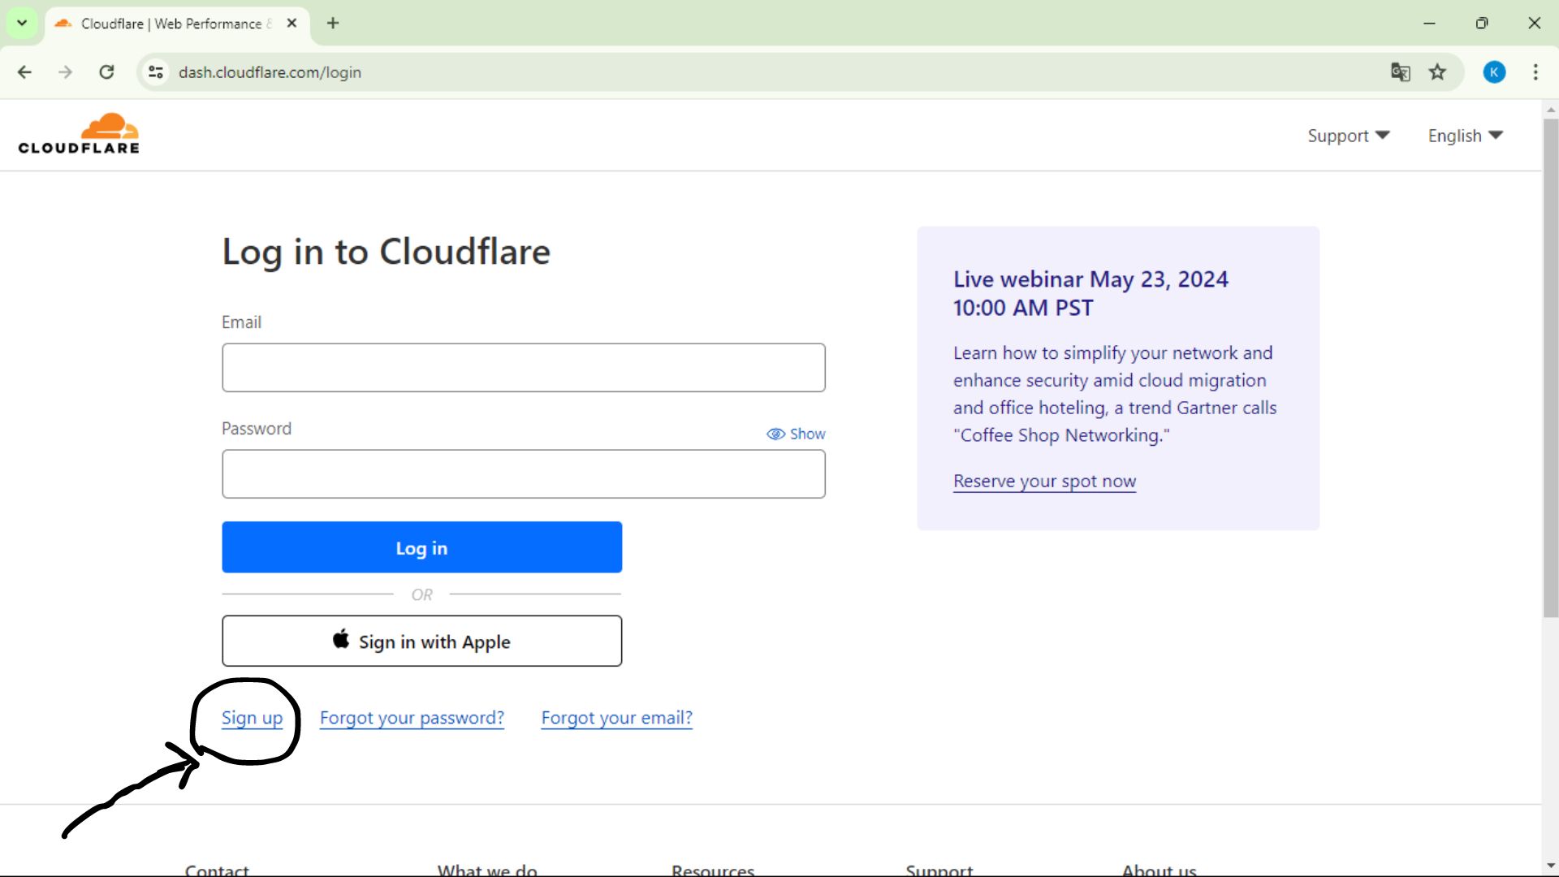Screen dimensions: 1559x877
Task: Click the blue Log in button
Action: pyautogui.click(x=422, y=547)
